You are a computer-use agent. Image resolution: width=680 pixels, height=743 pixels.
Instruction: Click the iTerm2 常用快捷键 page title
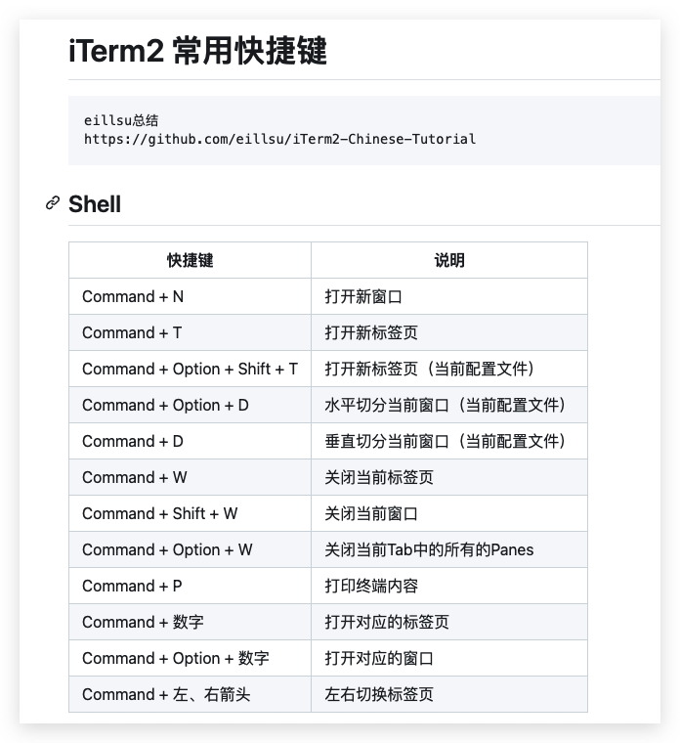tap(197, 50)
